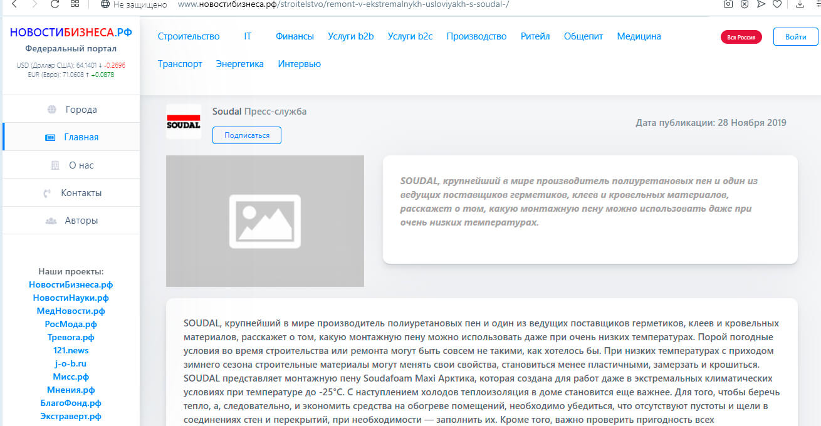Click the address bar URL field
821x426 pixels.
tap(343, 4)
